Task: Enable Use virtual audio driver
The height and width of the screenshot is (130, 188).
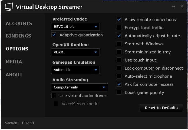Action: (54, 96)
